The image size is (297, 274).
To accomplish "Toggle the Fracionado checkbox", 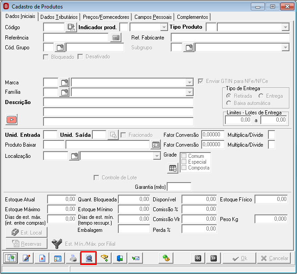I will click(x=123, y=135).
